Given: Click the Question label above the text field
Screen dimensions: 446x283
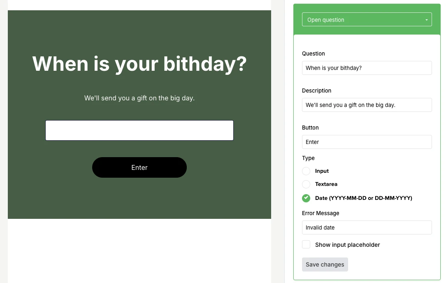Looking at the screenshot, I should [313, 53].
